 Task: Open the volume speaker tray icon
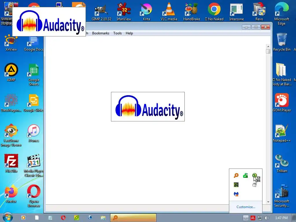click(x=267, y=218)
